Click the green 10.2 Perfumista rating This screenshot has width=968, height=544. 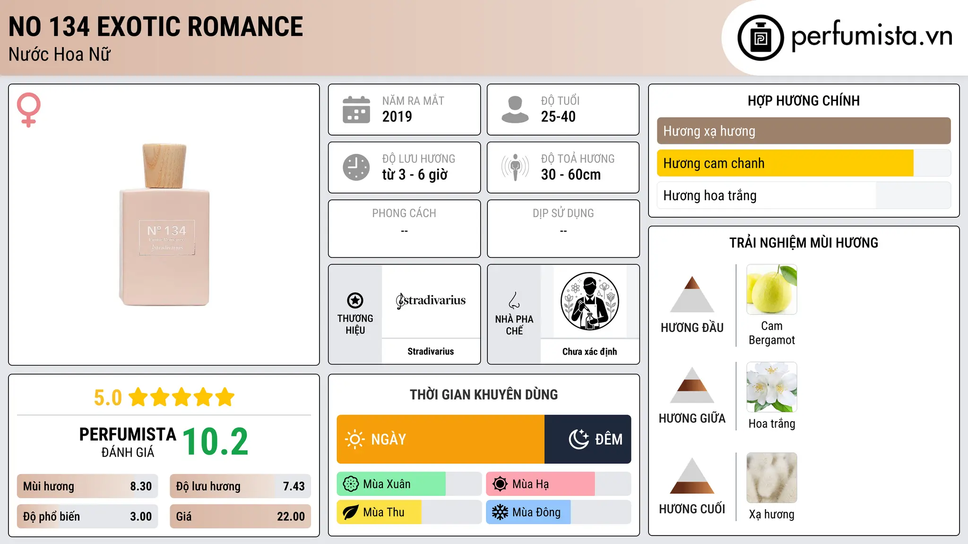point(216,442)
